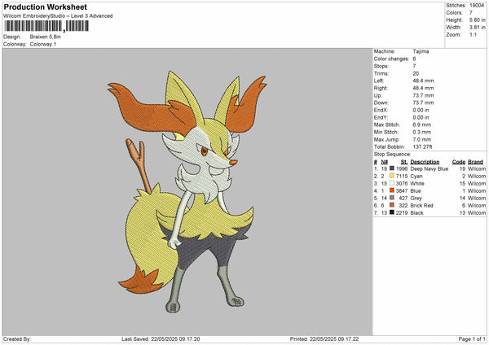Click stitch count '3847' in the Blue row
This screenshot has width=489, height=345.
point(402,191)
